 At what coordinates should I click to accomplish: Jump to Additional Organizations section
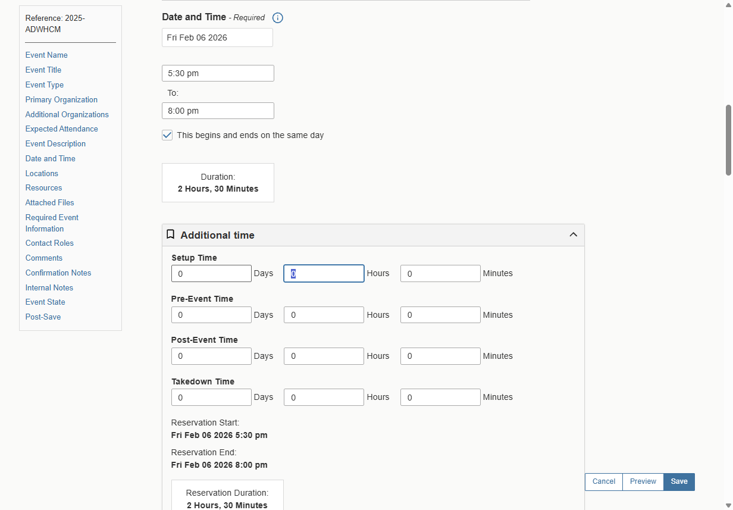click(67, 114)
